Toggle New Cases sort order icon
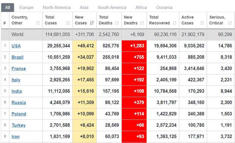Screen dimensions: 235x143 92,23
